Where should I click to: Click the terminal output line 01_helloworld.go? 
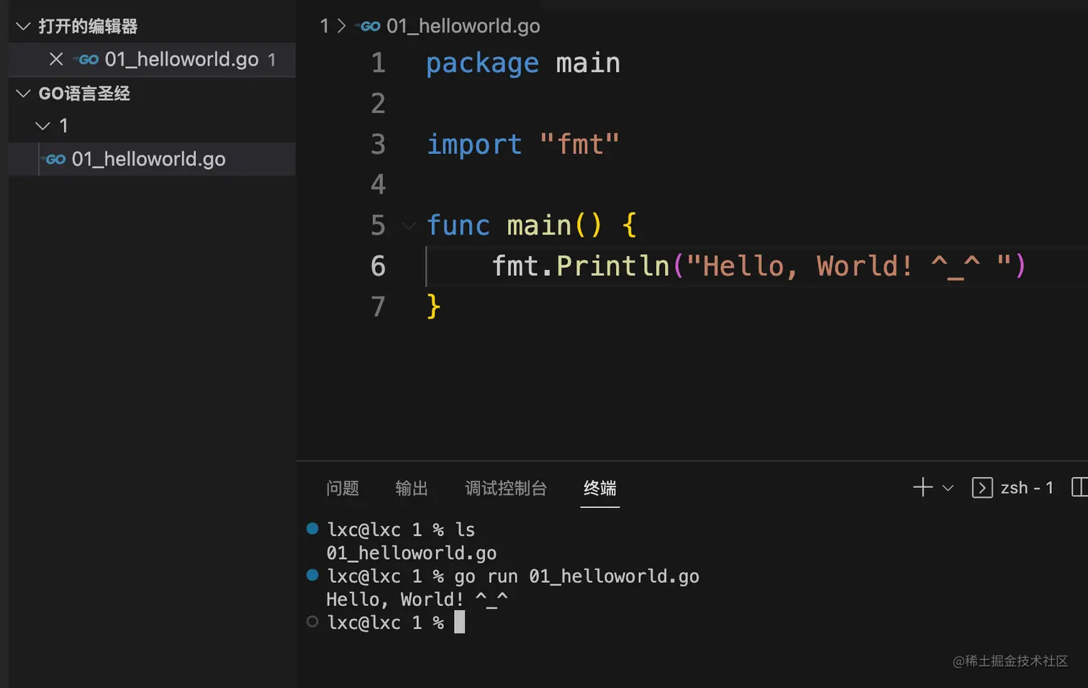click(x=412, y=553)
